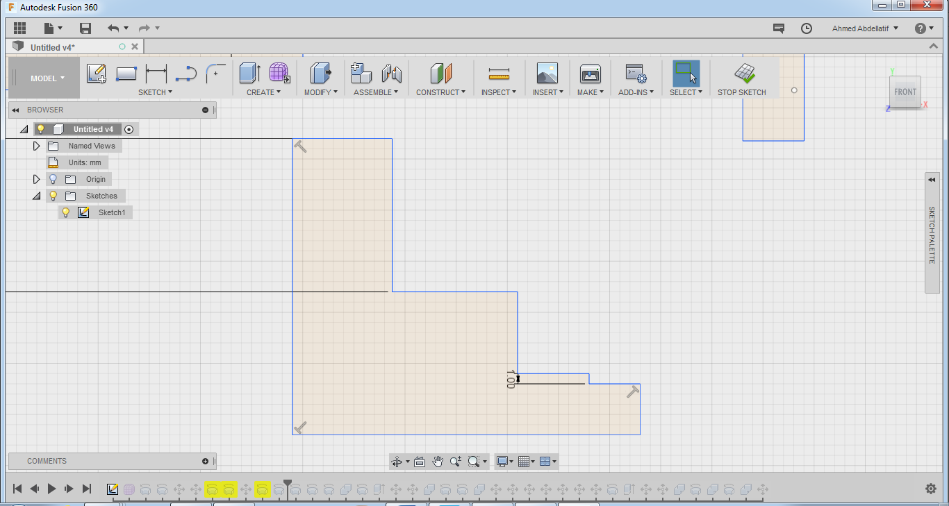Close the Untitled v4 document tab
The height and width of the screenshot is (506, 949).
(135, 47)
